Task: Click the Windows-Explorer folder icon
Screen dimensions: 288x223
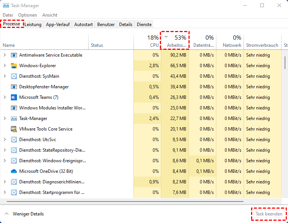Action: click(x=14, y=66)
